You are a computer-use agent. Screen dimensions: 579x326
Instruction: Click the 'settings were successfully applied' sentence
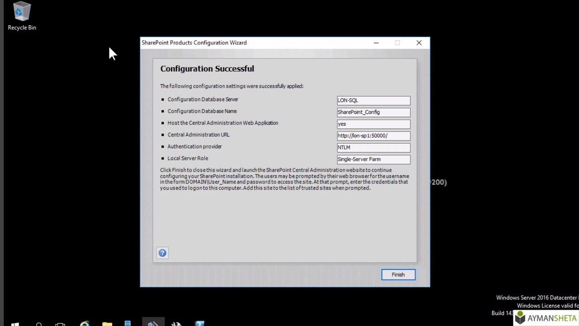click(232, 86)
